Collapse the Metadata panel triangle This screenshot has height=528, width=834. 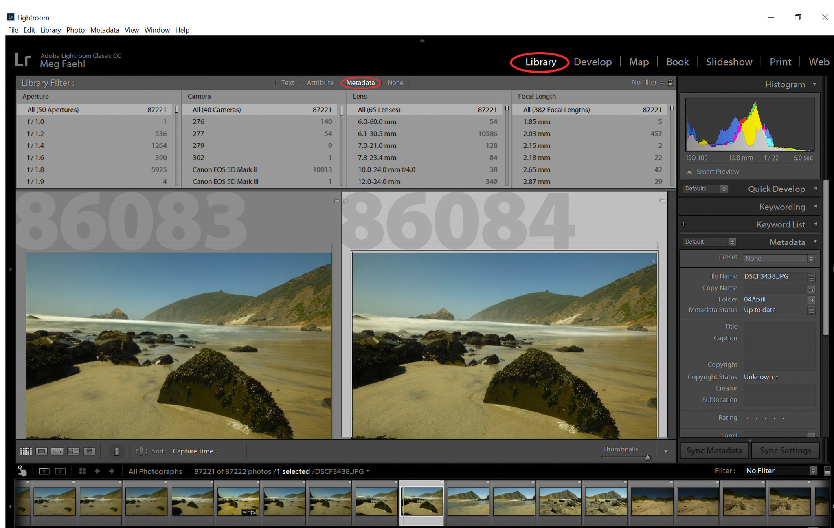point(815,242)
